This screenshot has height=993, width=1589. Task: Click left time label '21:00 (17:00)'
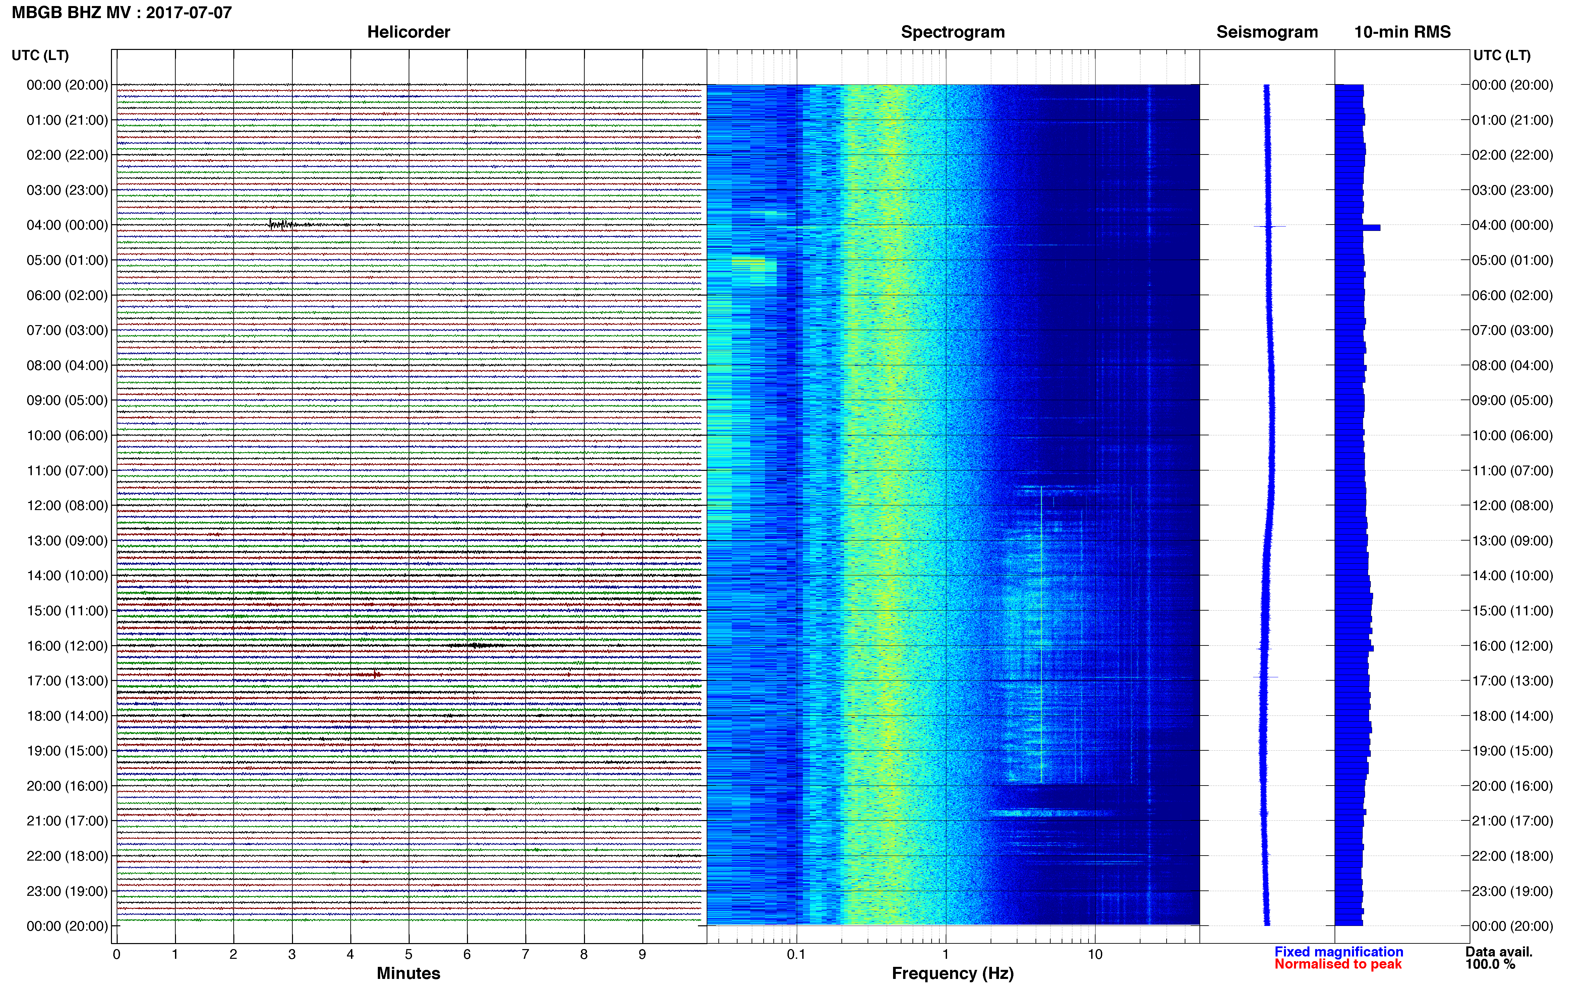coord(67,821)
